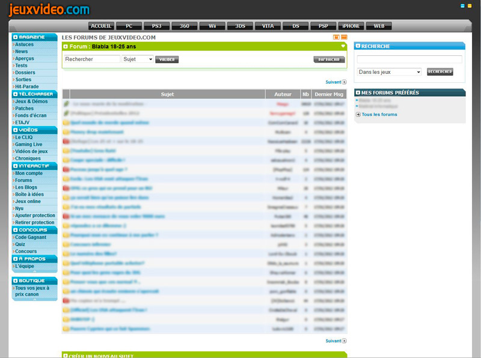This screenshot has width=481, height=358.
Task: Collapse the Boutique panel arrow
Action: 35,299
